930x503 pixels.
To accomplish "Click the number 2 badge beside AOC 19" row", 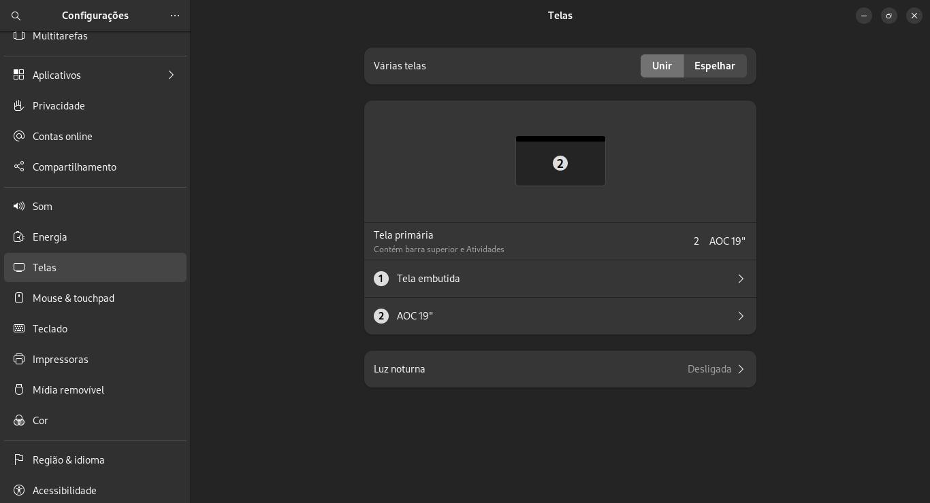I will [x=381, y=316].
